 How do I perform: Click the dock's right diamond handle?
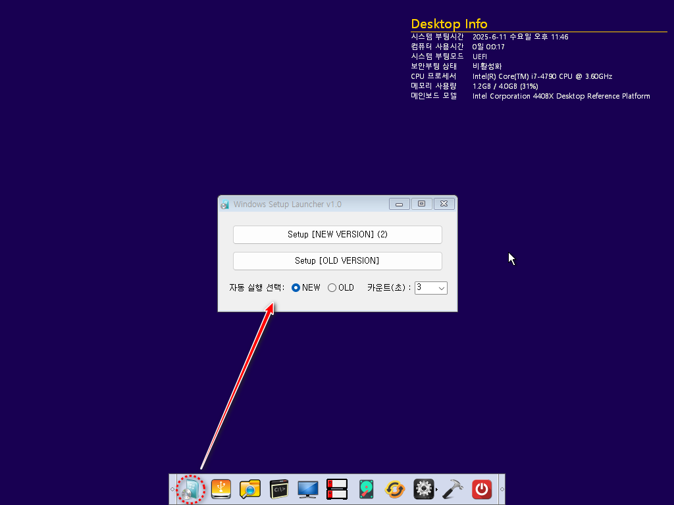[x=502, y=489]
